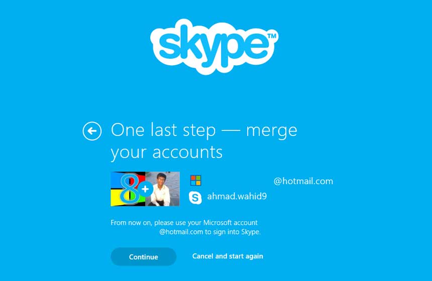This screenshot has height=281, width=432.
Task: Click 'to sign into Skype' text
Action: click(x=232, y=232)
